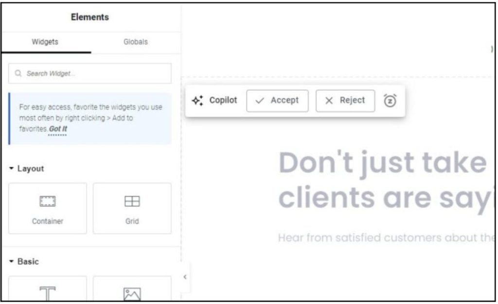Switch to the Widgets tab

pyautogui.click(x=45, y=42)
